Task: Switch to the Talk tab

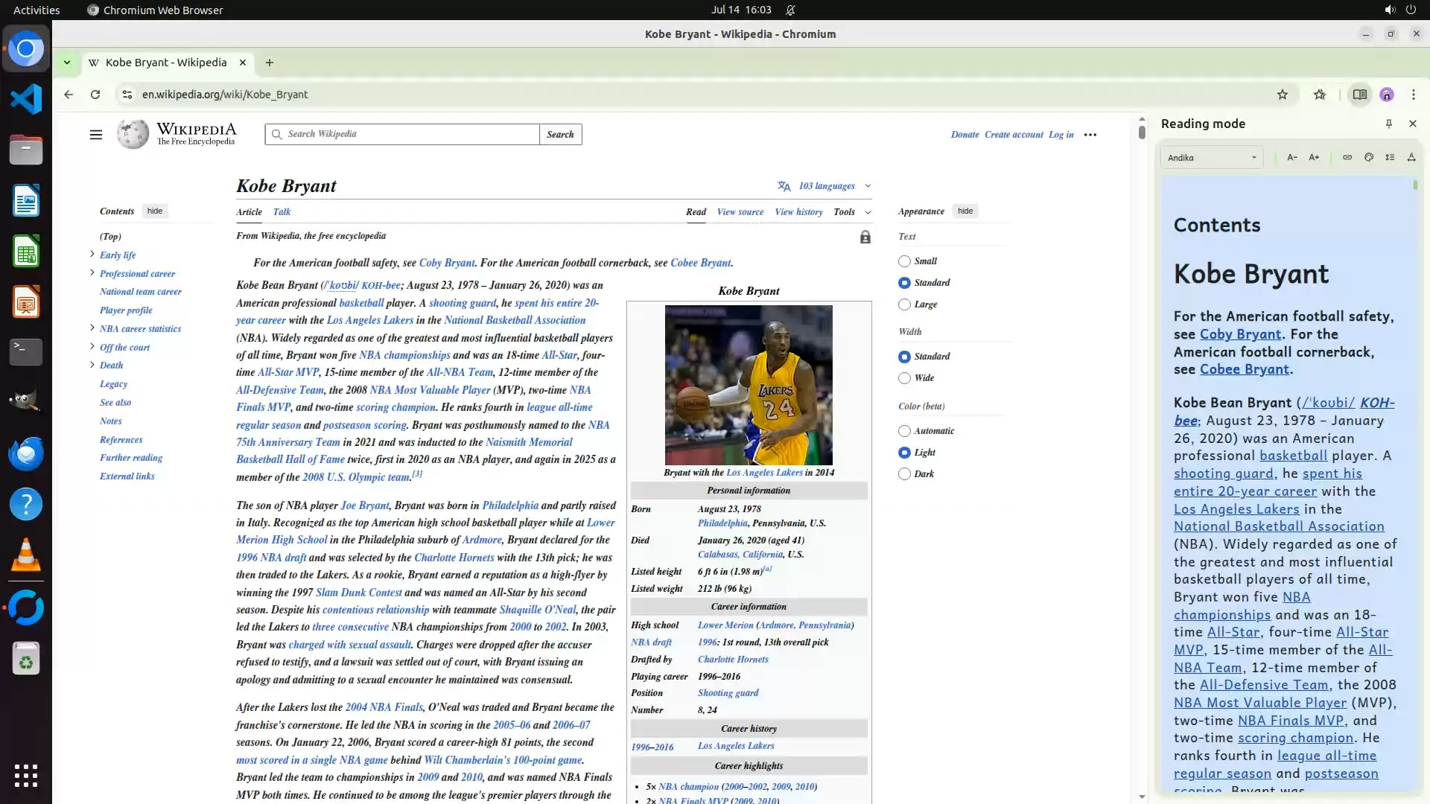Action: pyautogui.click(x=282, y=212)
